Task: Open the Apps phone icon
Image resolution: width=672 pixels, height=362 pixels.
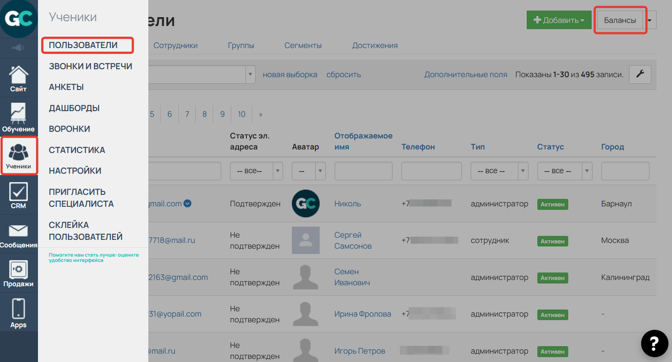Action: click(18, 313)
